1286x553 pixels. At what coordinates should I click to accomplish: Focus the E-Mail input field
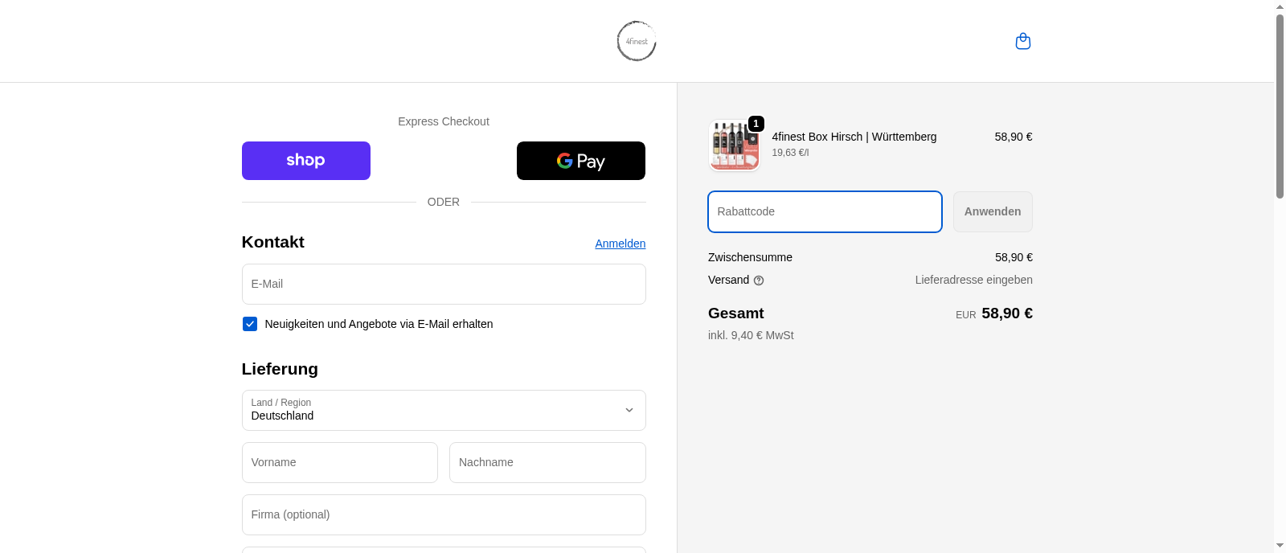click(443, 284)
